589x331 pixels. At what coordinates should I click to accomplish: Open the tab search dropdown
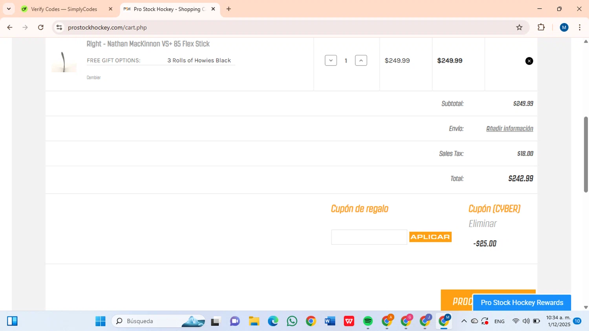[9, 9]
